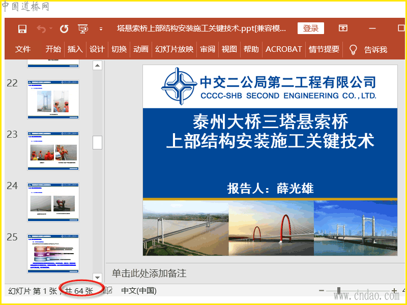Image resolution: width=407 pixels, height=305 pixels.
Task: Open the ACROBAT tab
Action: point(284,49)
